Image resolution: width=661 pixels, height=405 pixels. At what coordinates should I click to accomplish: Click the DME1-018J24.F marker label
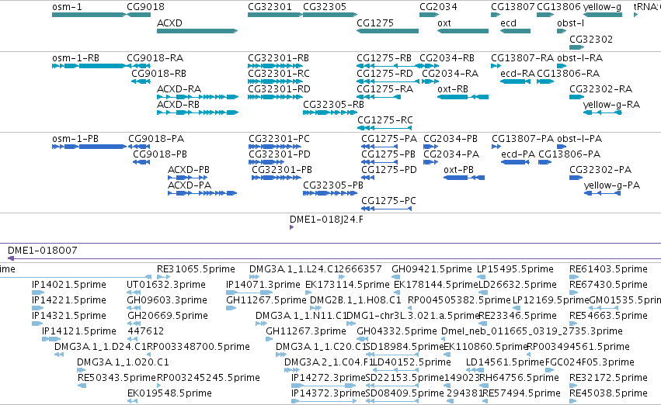click(x=326, y=220)
